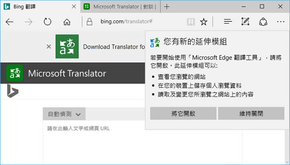Open the 自動偵測 language dropdown
Screen dimensions: 290x165
point(64,114)
